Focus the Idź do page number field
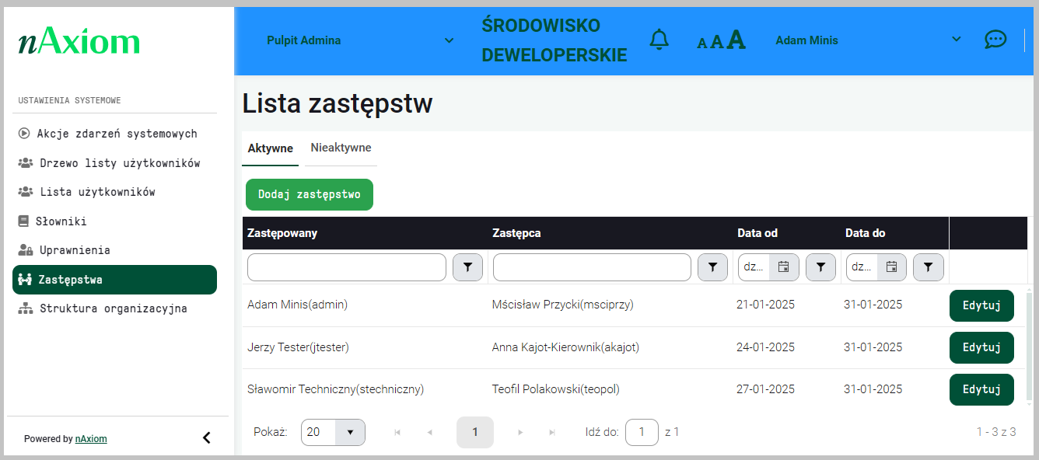This screenshot has width=1039, height=460. coord(642,432)
